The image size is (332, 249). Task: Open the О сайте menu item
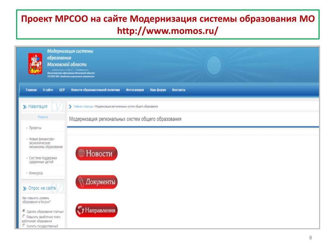click(48, 90)
